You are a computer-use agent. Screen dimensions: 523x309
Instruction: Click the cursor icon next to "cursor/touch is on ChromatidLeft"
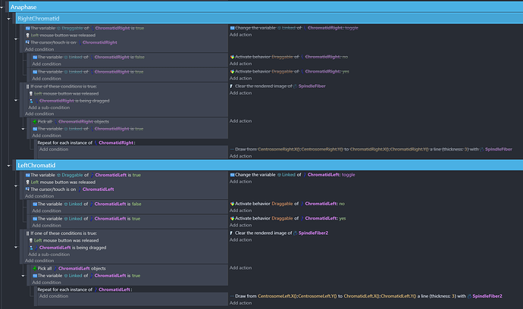tap(28, 189)
